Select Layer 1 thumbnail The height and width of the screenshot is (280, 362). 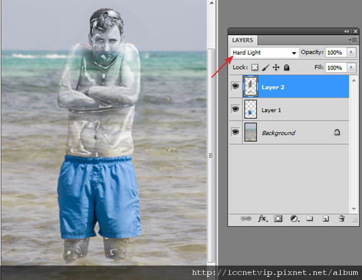tap(251, 109)
